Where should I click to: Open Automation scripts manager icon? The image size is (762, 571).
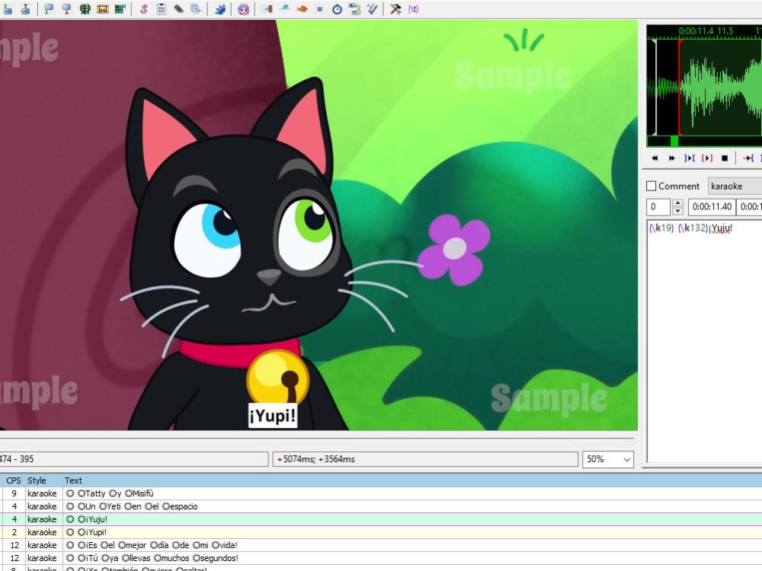click(x=220, y=8)
